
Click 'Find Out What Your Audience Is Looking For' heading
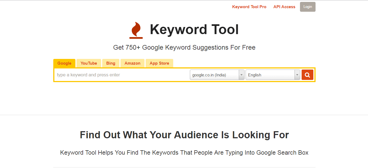184,135
